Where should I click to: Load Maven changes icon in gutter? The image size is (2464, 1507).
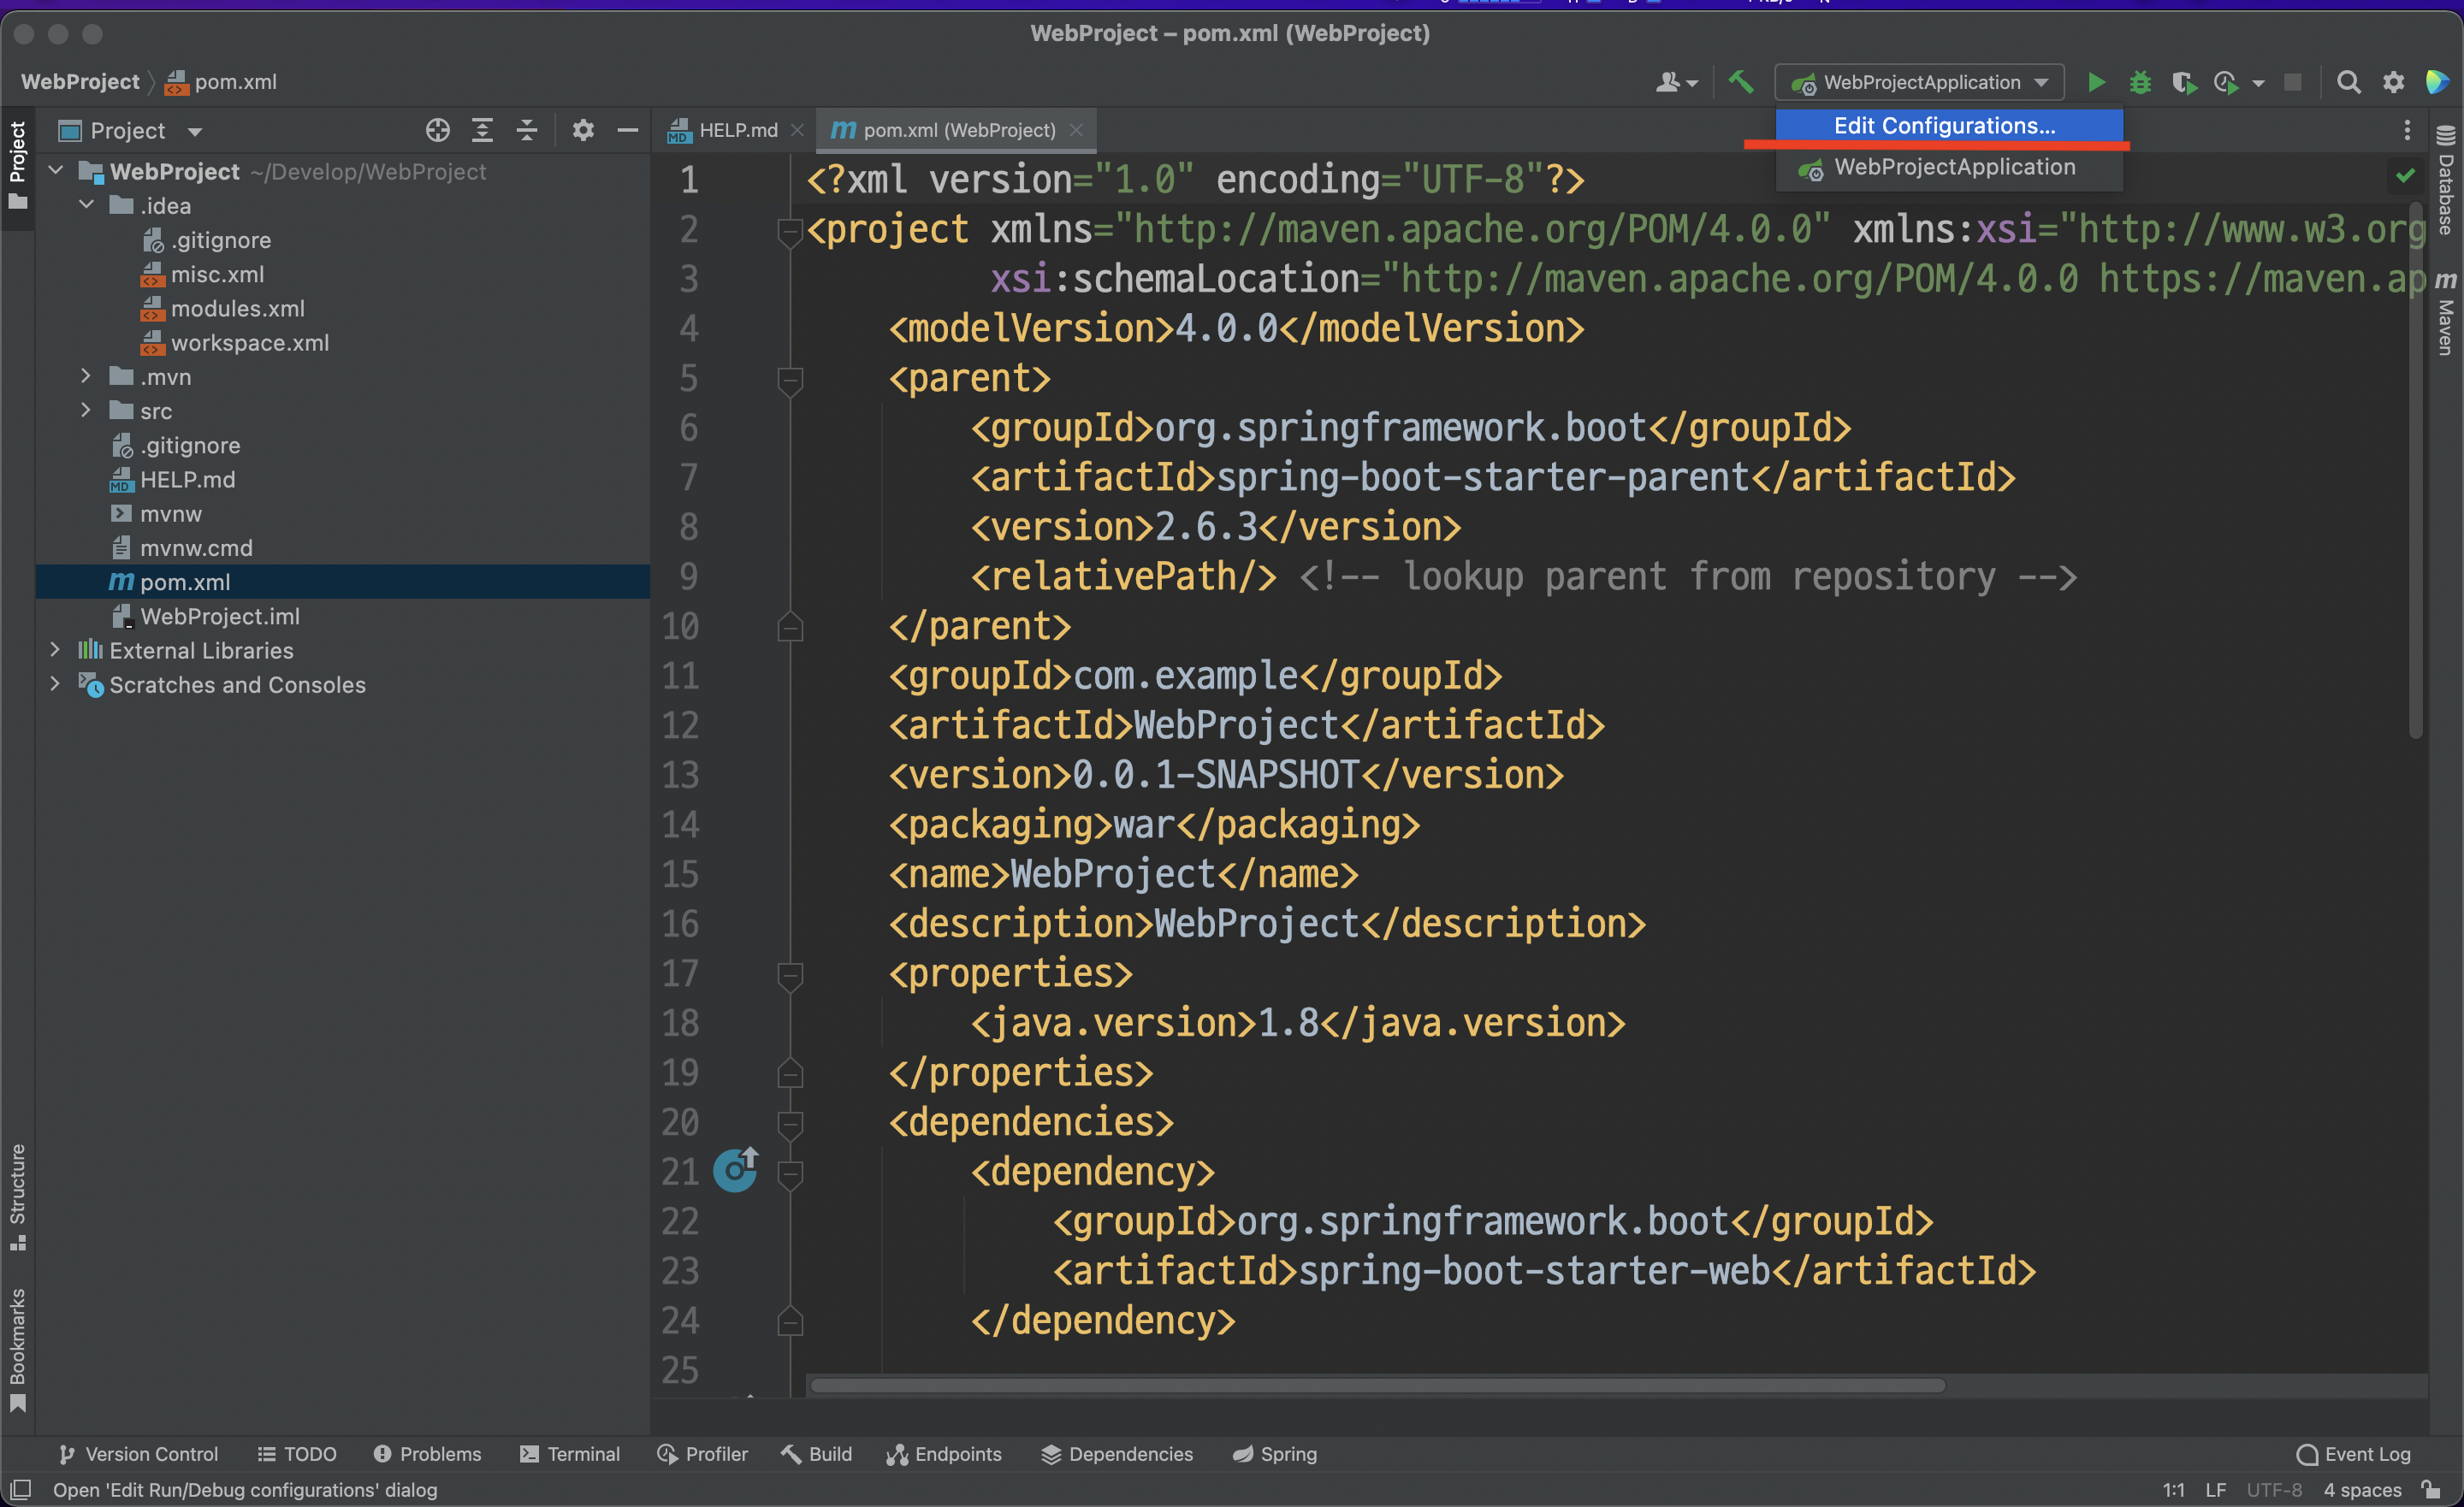736,1169
